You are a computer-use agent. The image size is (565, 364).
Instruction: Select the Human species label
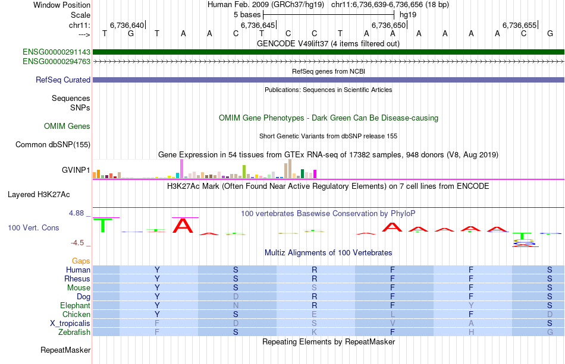point(78,270)
